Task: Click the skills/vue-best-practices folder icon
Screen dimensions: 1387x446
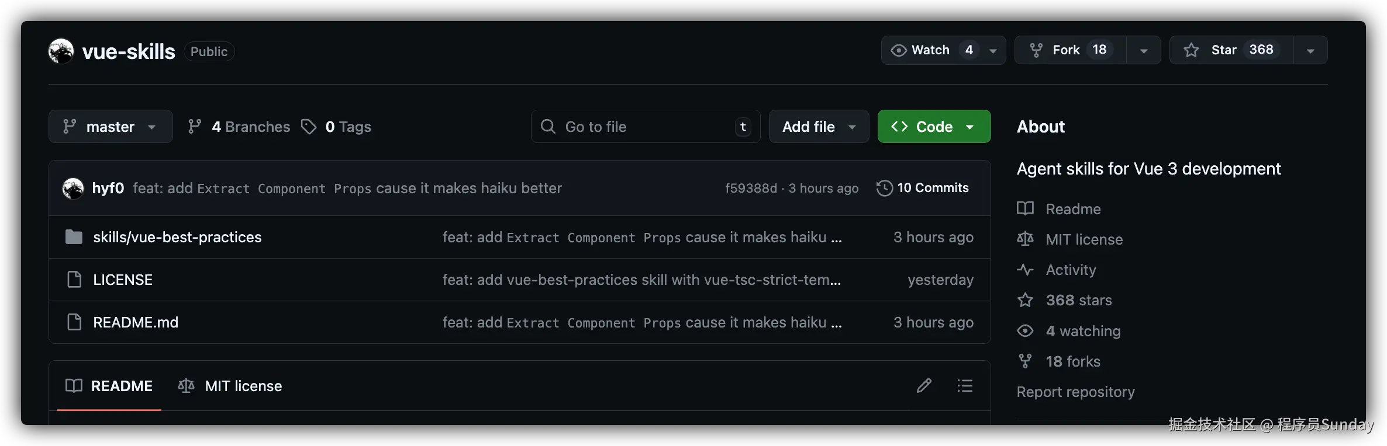Action: point(74,237)
